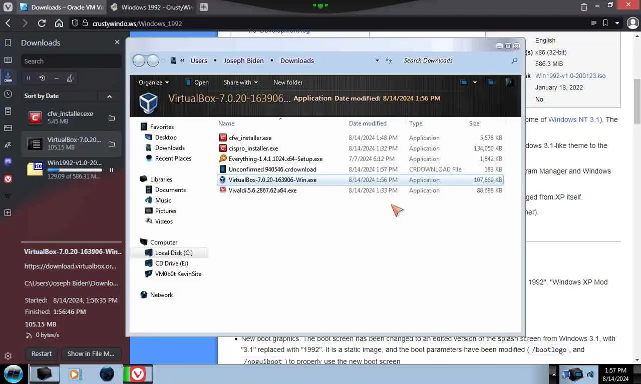This screenshot has height=384, width=641.
Task: Click the Start button on taskbar
Action: coord(13,374)
